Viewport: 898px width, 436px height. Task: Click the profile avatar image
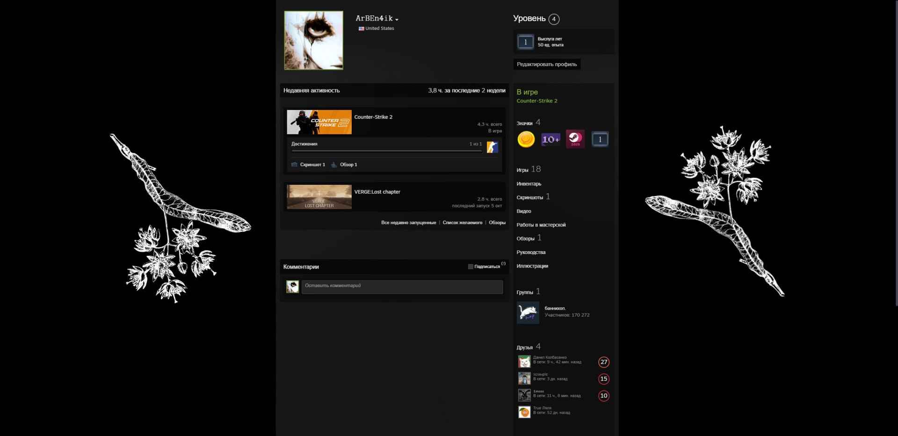[313, 40]
